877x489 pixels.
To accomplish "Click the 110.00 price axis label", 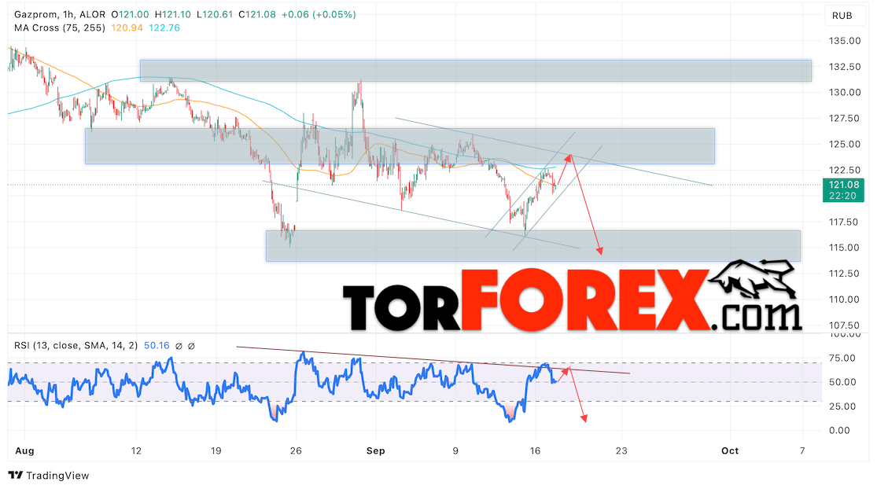I will coord(845,300).
